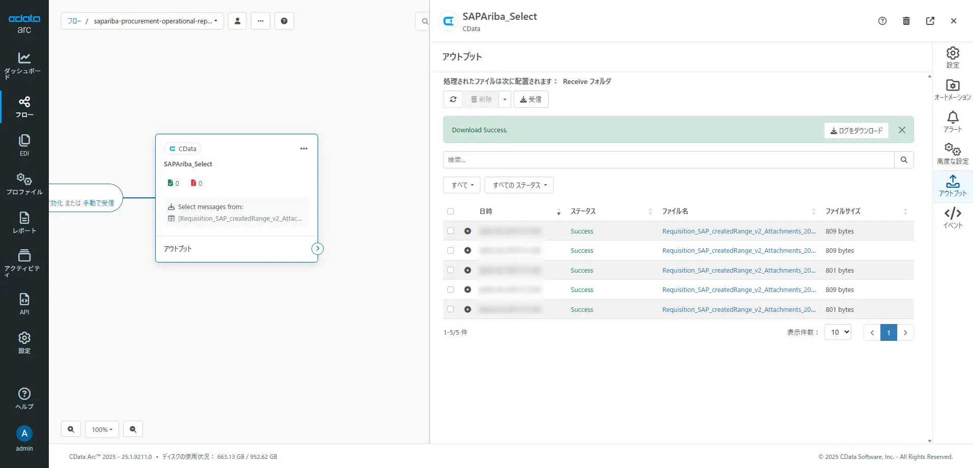
Task: Open the Profile section in sidebar
Action: pyautogui.click(x=24, y=184)
